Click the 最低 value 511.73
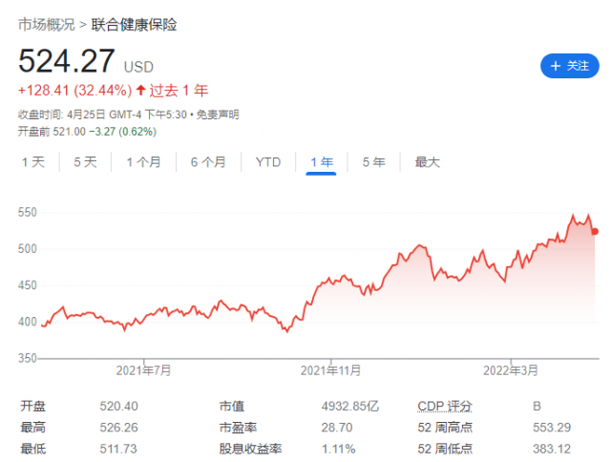The image size is (611, 462). 118,449
